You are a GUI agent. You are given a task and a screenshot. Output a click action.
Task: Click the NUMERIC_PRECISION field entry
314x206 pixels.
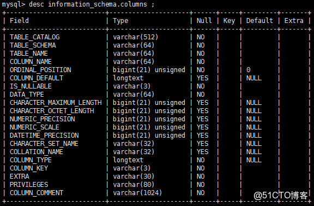point(43,119)
